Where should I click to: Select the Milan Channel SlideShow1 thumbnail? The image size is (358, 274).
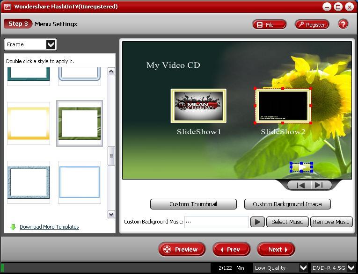point(198,106)
